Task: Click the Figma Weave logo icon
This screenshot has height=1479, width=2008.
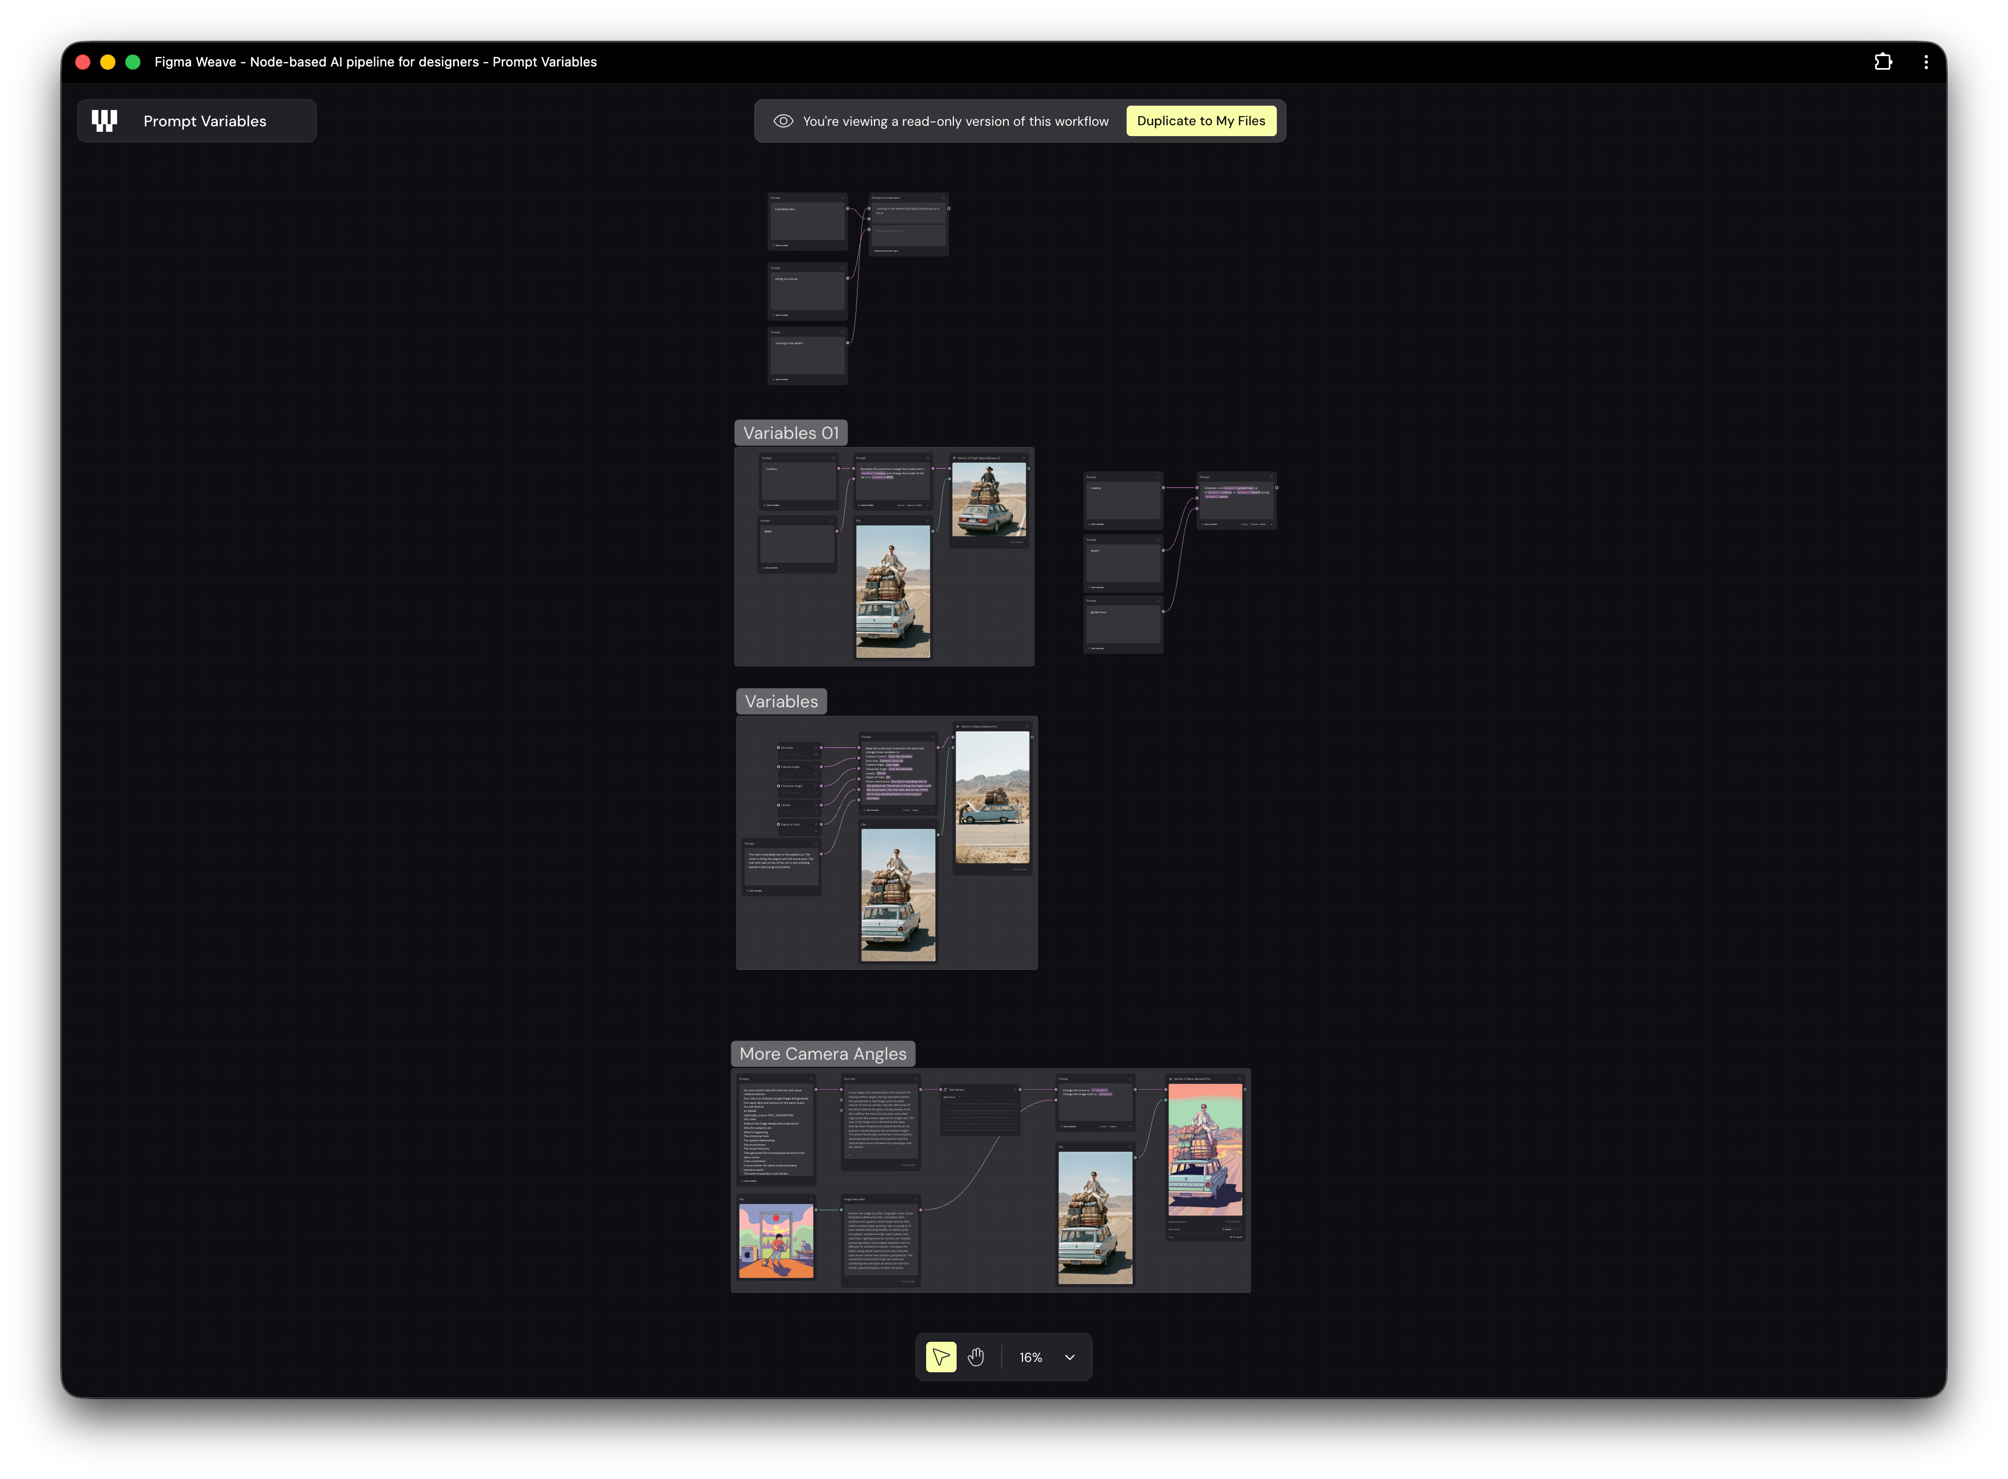Action: 105,121
